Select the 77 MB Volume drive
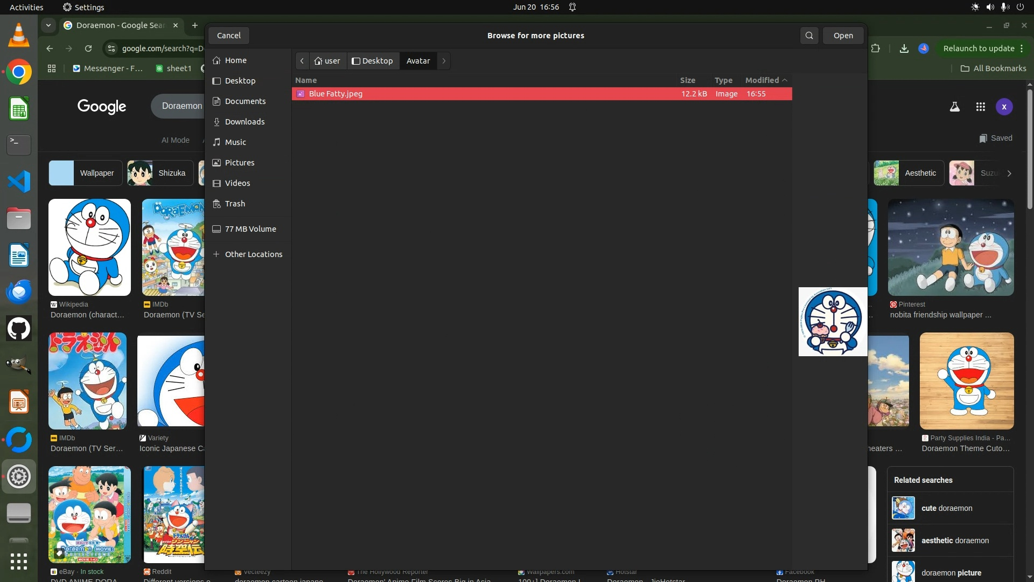This screenshot has width=1034, height=582. [250, 229]
